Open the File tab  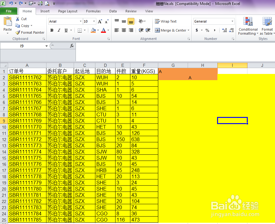(9, 11)
